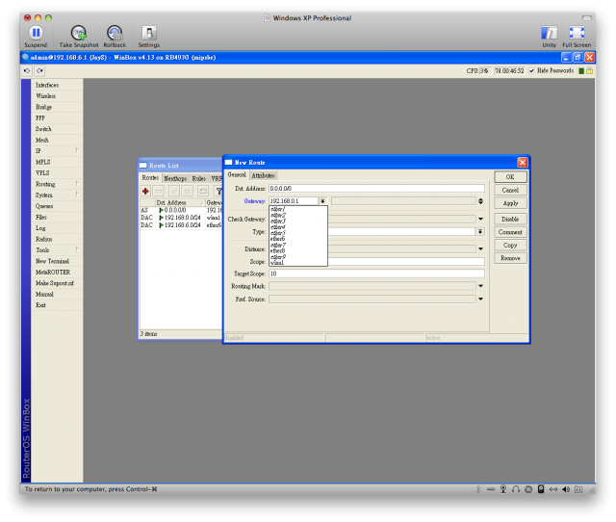Screen dimensions: 616x522
Task: Click the disable X icon in Route List
Action: point(187,191)
